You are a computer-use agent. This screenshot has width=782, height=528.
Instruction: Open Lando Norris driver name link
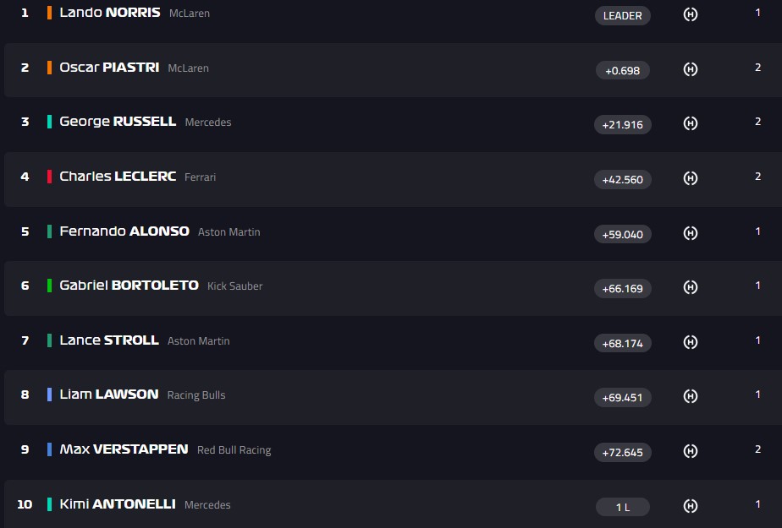click(x=109, y=13)
